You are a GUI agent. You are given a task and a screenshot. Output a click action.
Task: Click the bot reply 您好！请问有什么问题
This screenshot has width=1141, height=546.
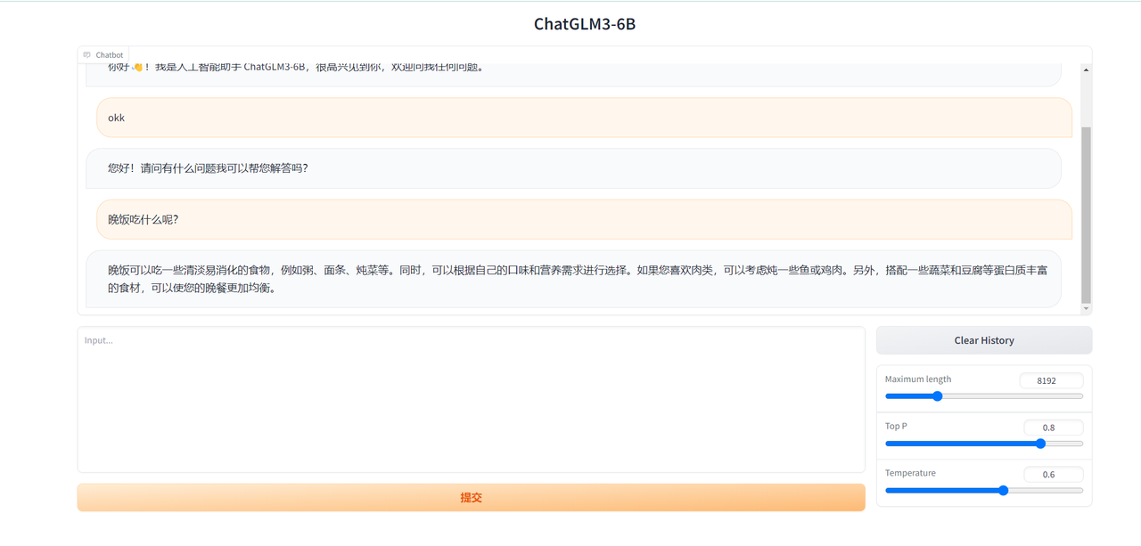click(573, 168)
